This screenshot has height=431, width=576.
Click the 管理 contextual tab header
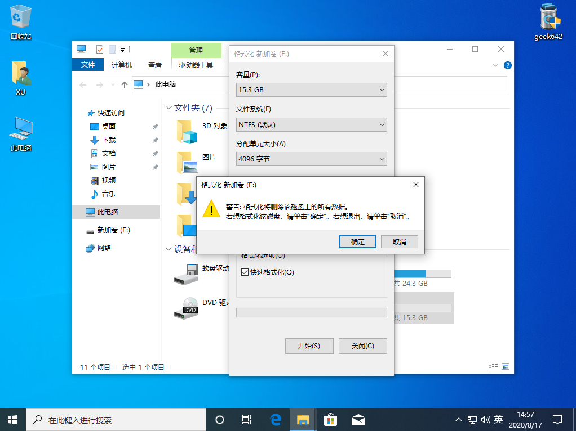pyautogui.click(x=196, y=50)
